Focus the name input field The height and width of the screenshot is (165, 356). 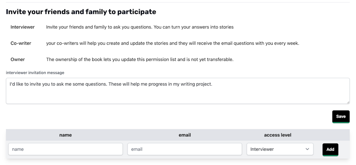pyautogui.click(x=66, y=149)
